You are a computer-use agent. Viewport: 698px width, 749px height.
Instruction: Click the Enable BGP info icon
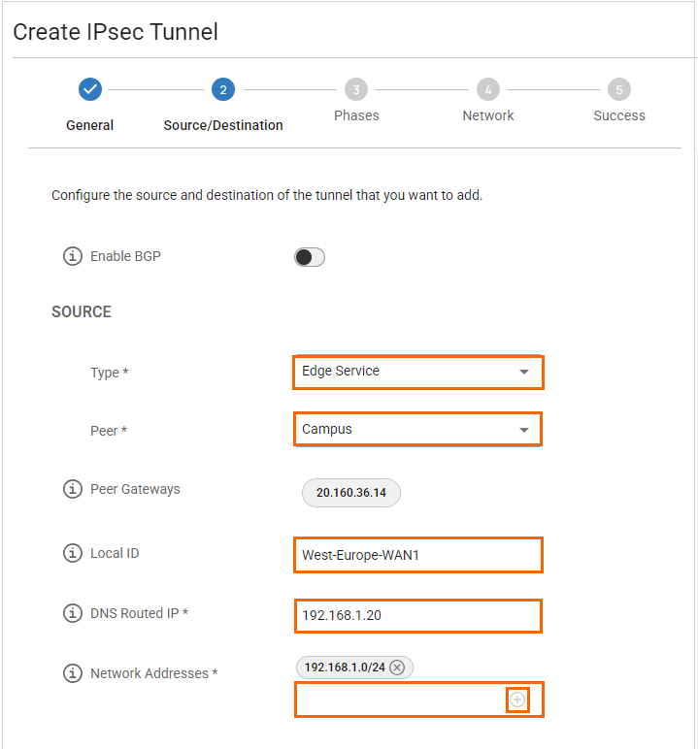coord(72,256)
